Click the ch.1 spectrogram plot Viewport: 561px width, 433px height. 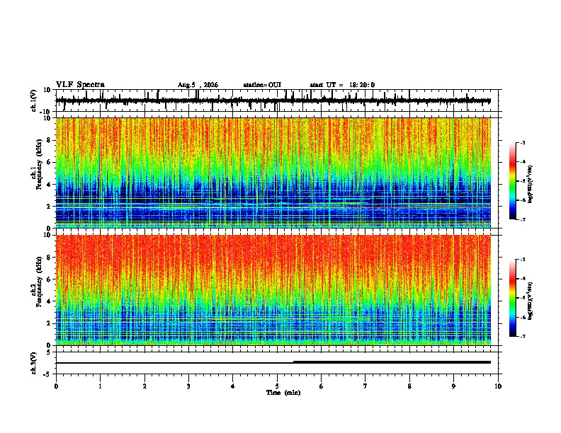[x=273, y=173]
